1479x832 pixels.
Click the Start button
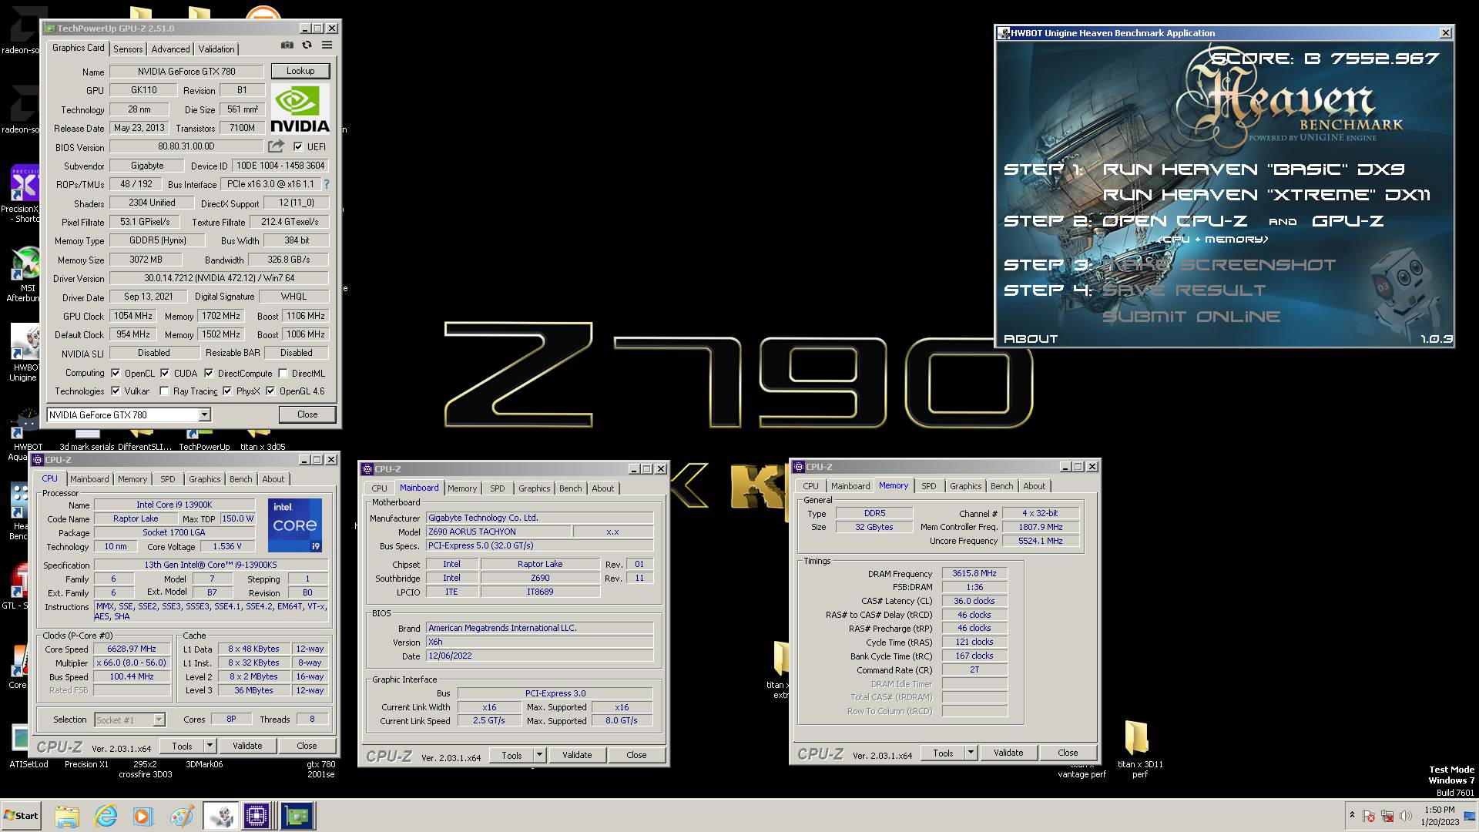(x=22, y=816)
